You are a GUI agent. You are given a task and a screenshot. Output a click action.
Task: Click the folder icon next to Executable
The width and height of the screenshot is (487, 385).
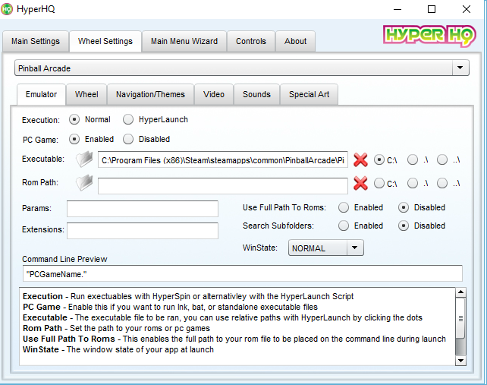85,159
